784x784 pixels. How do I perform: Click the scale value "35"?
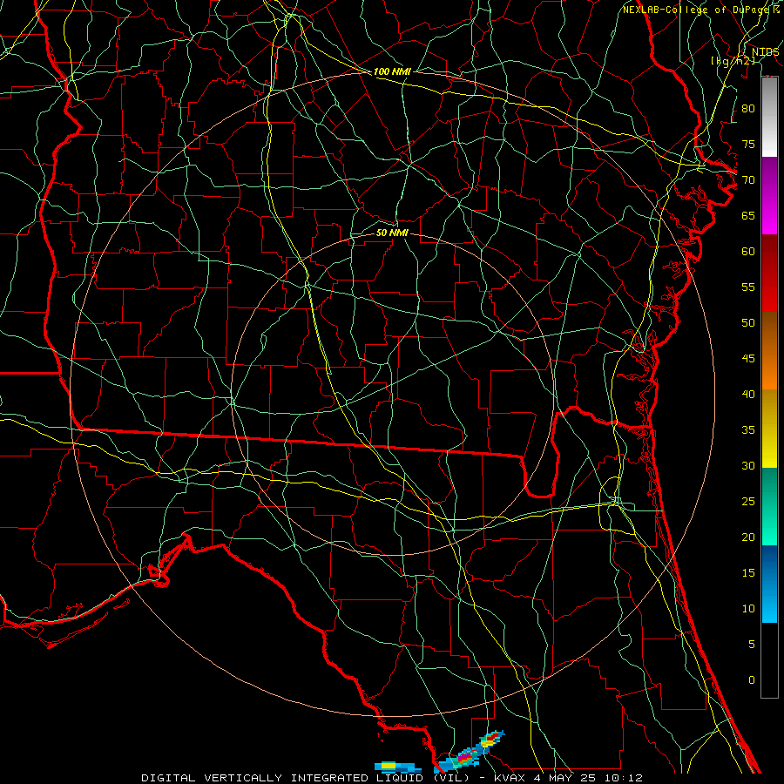tap(748, 430)
